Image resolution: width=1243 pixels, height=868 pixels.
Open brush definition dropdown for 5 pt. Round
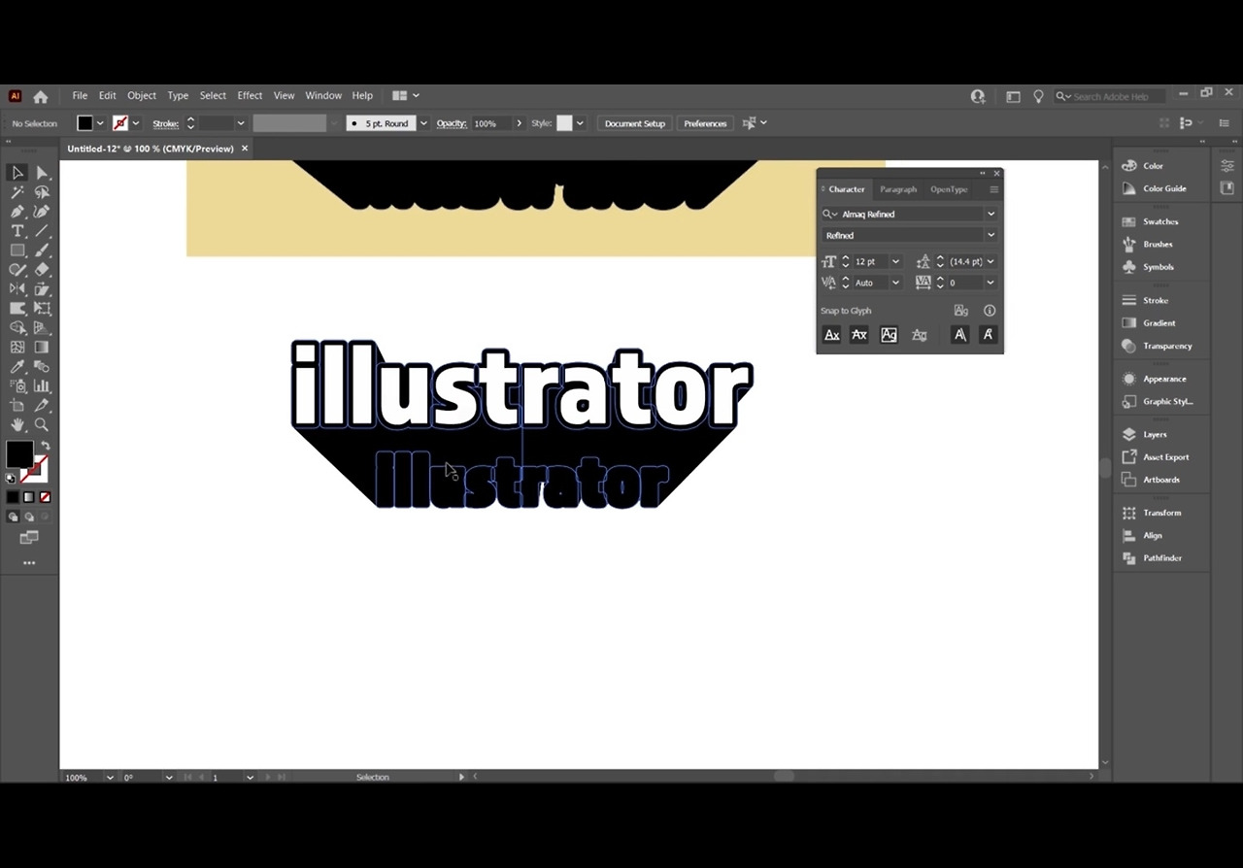coord(423,123)
